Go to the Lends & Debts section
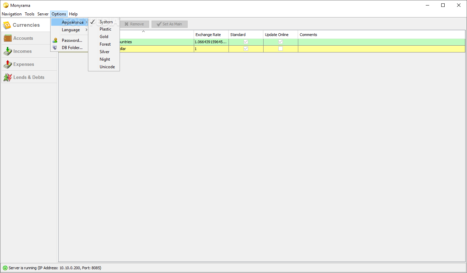467x273 pixels. click(x=29, y=77)
